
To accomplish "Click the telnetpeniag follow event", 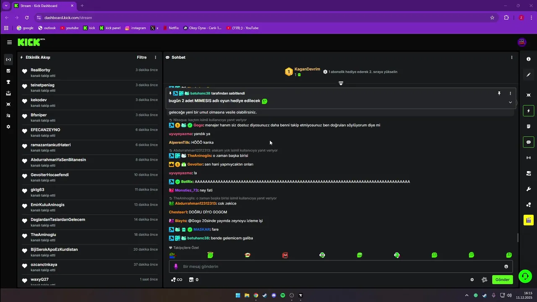I will coord(89,88).
